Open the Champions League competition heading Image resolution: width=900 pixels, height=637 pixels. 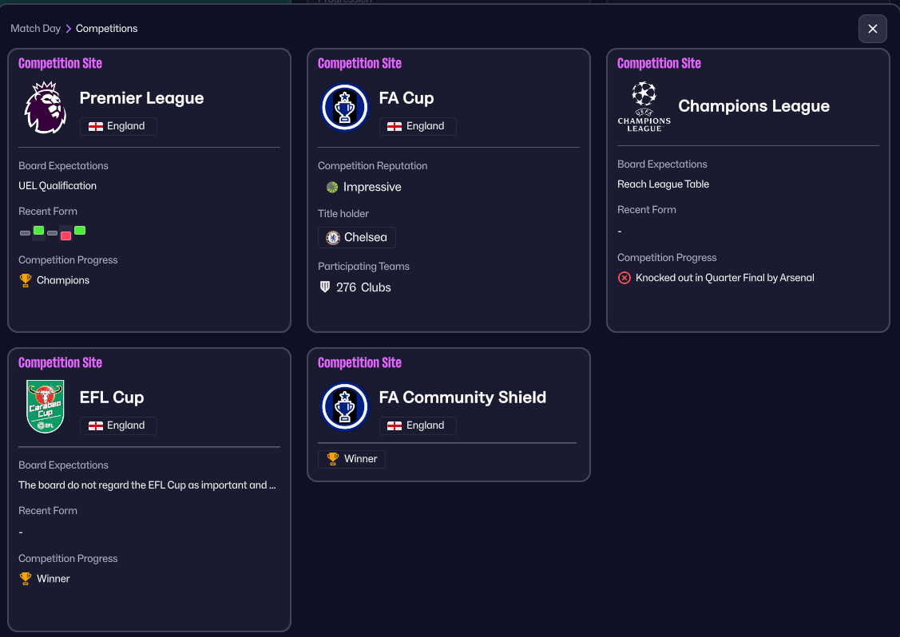[x=753, y=106]
